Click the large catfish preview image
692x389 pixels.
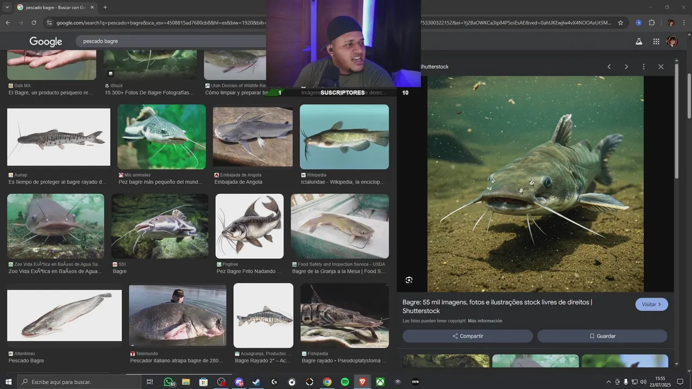535,184
